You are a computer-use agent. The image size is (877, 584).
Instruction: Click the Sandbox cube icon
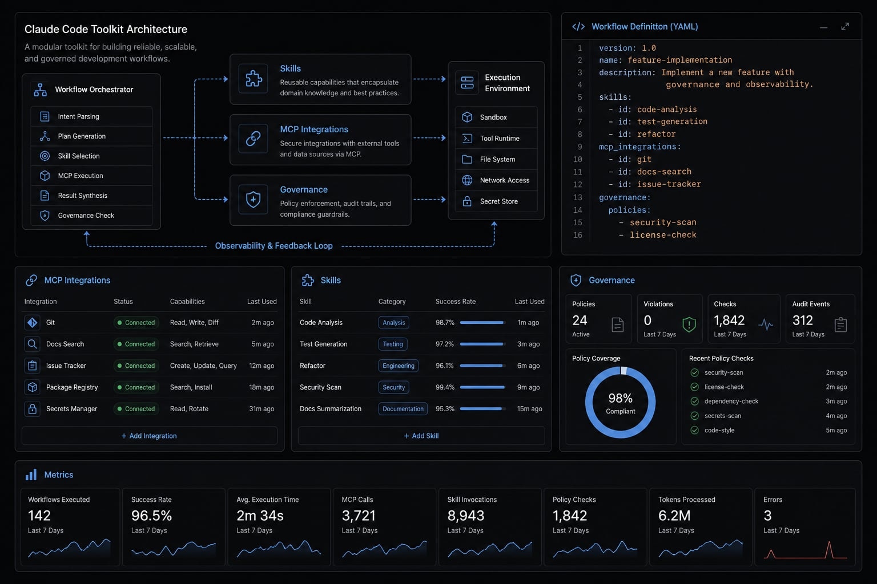coord(467,117)
